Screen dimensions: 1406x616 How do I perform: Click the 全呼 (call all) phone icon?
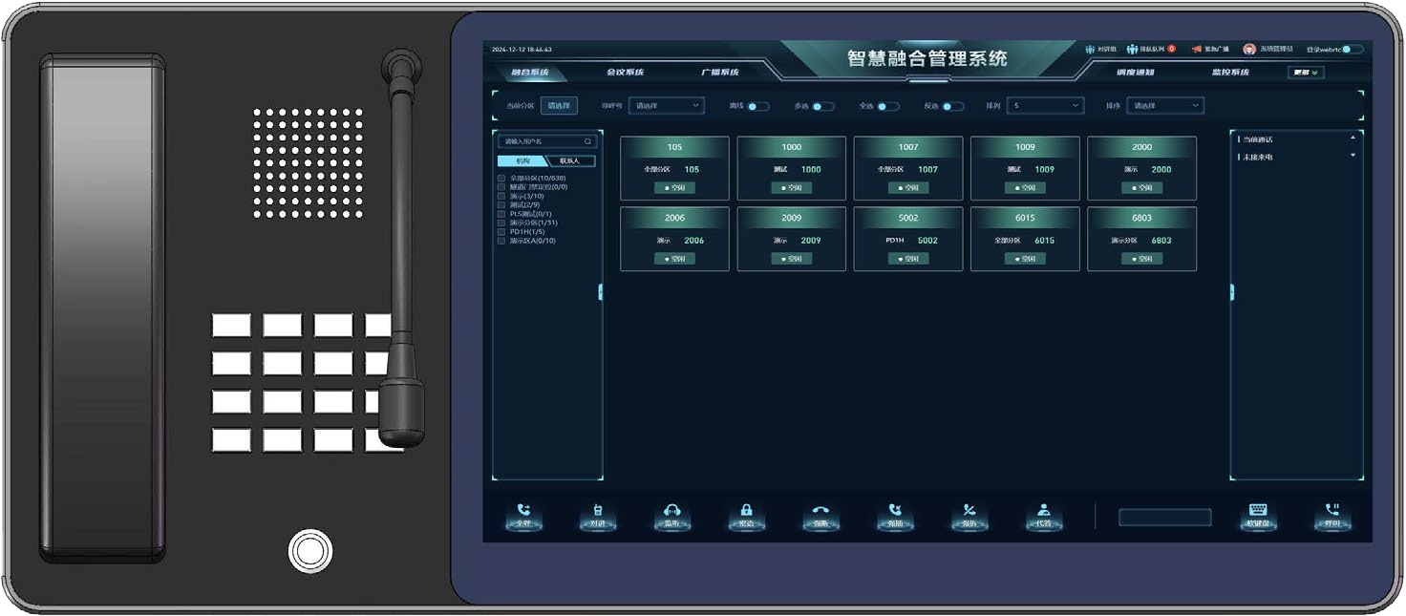(523, 511)
